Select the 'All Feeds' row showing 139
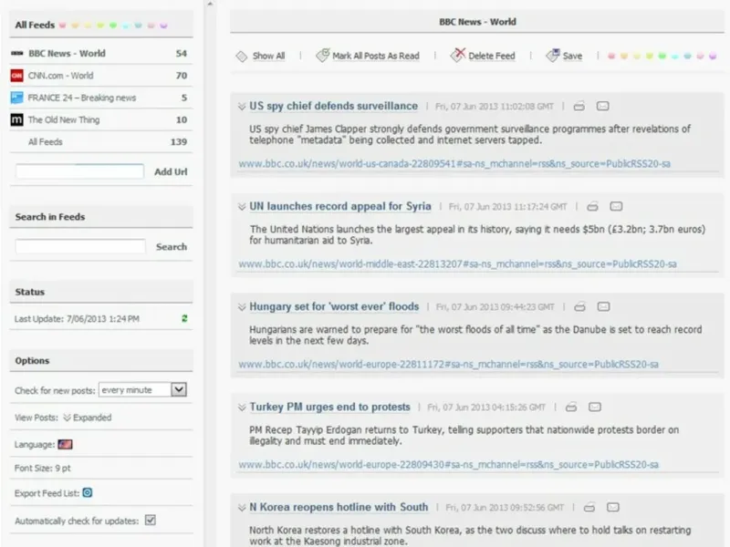This screenshot has width=730, height=547. (101, 142)
